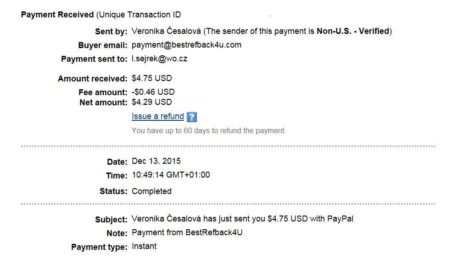The image size is (452, 259).
Task: Select the fee amount -$0.46 USD
Action: (153, 92)
